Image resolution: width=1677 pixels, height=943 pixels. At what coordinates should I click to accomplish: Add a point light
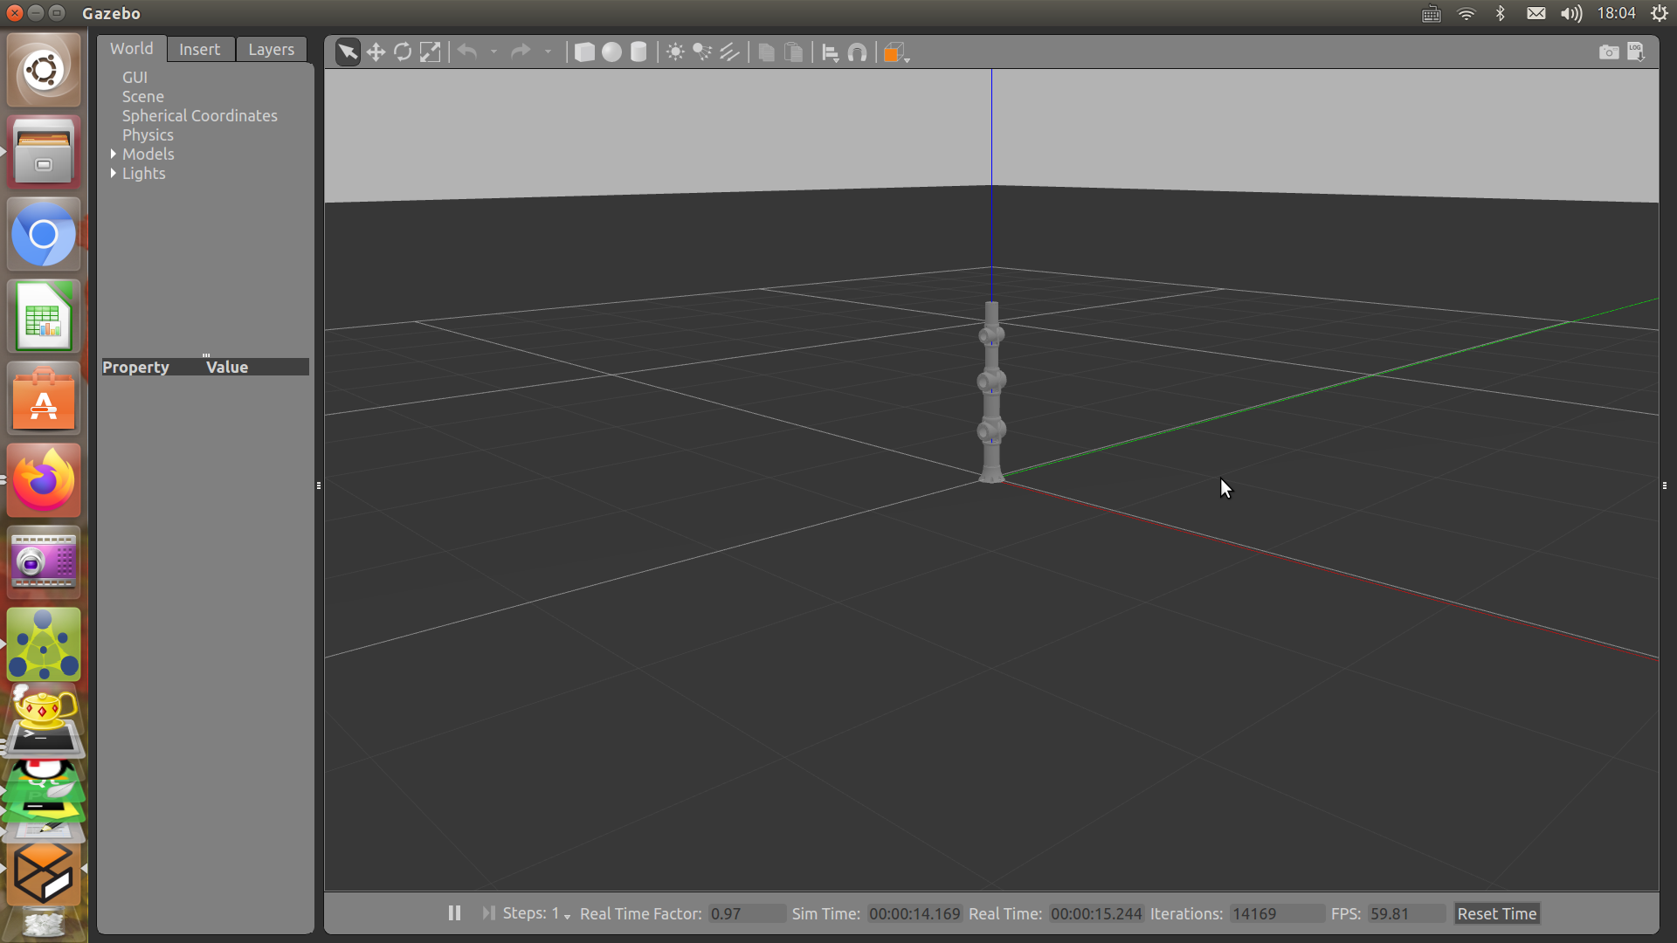click(x=675, y=52)
